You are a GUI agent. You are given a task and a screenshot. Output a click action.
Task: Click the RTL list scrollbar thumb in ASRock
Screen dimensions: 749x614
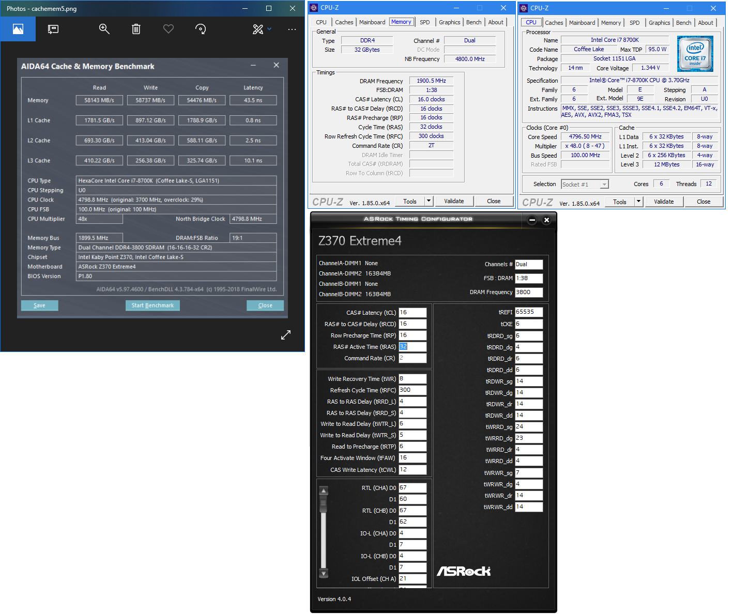point(324,503)
